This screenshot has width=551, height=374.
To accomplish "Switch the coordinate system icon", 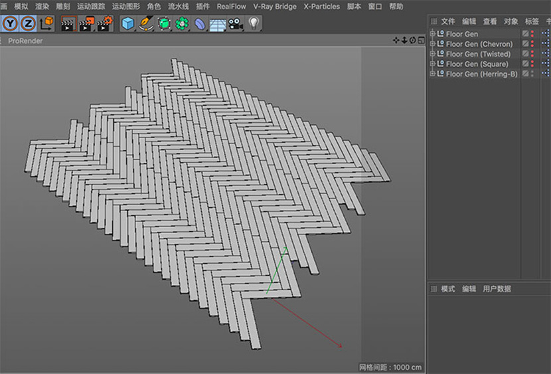I will click(46, 23).
